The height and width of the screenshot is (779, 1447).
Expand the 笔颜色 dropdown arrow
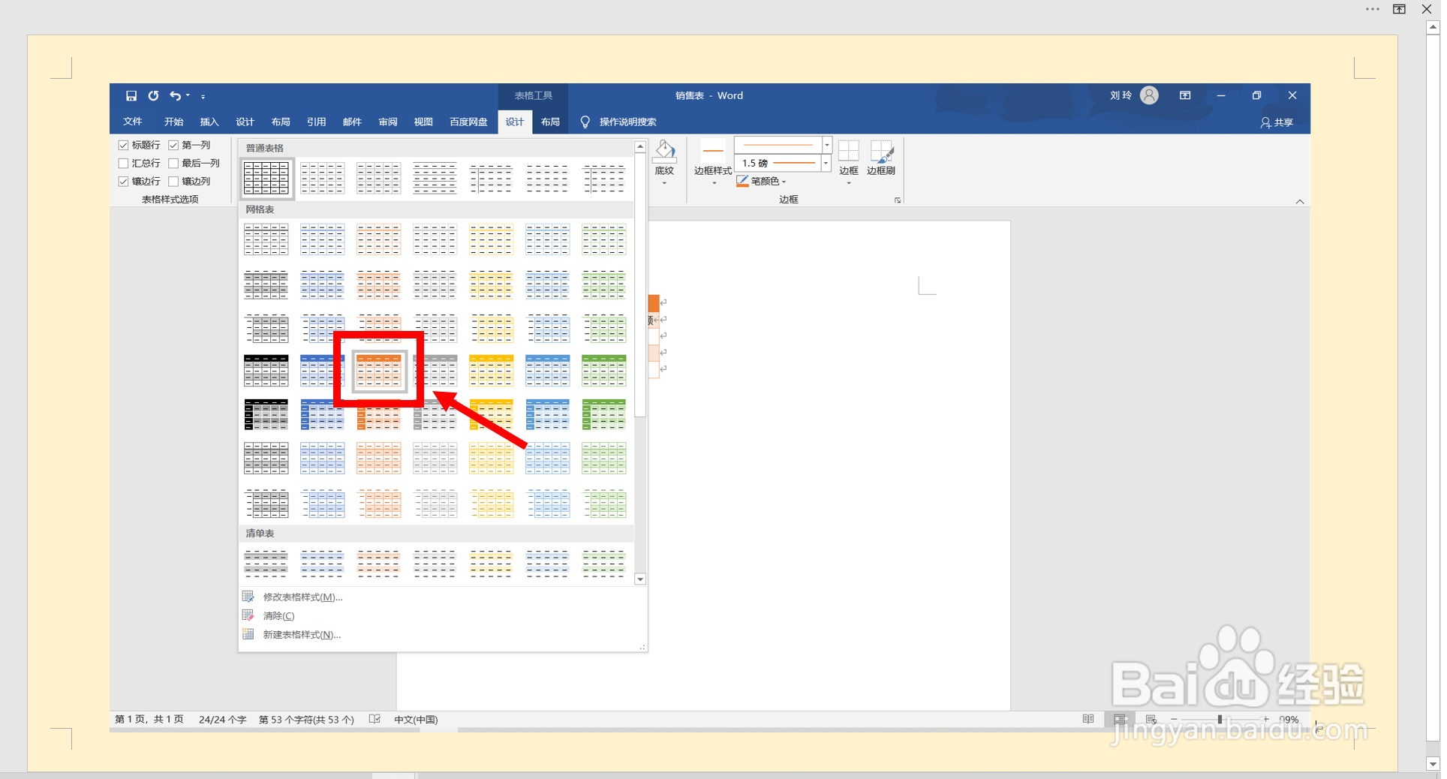[x=784, y=182]
